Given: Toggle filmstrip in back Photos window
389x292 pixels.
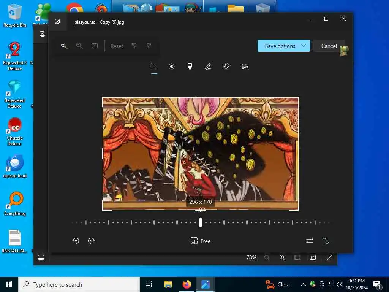Looking at the screenshot, I should [x=41, y=257].
